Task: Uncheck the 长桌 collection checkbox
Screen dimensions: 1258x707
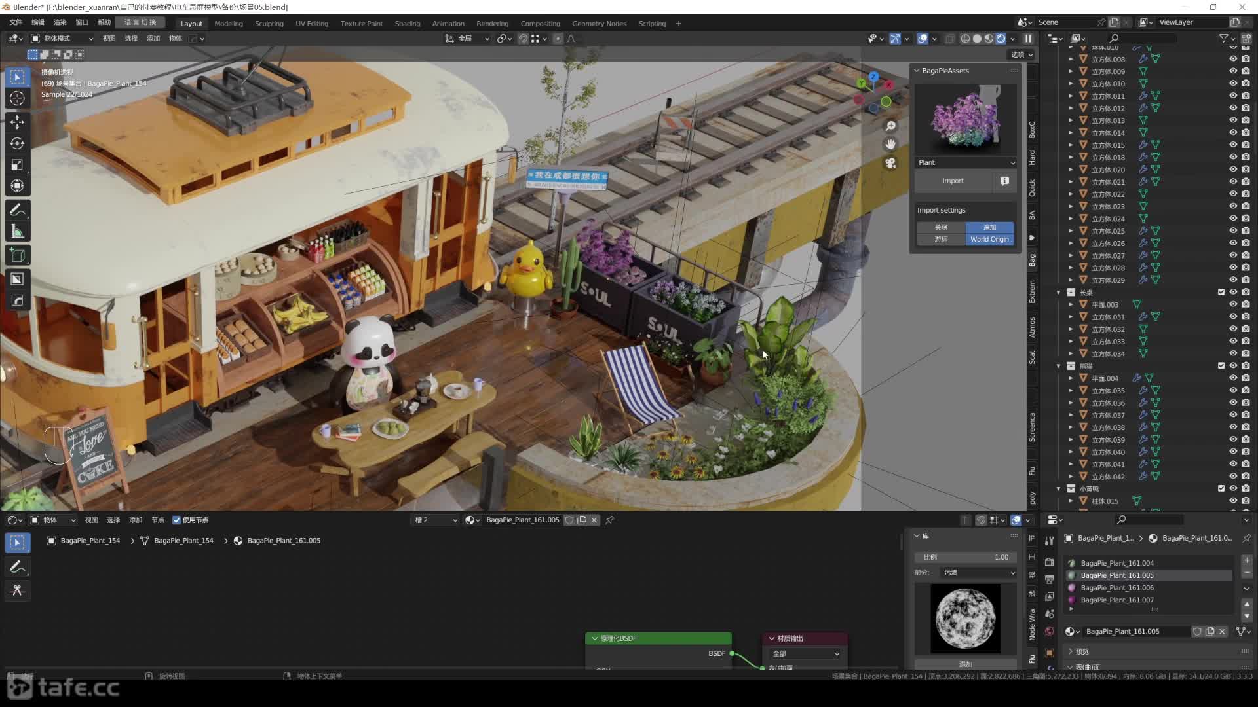Action: tap(1221, 292)
